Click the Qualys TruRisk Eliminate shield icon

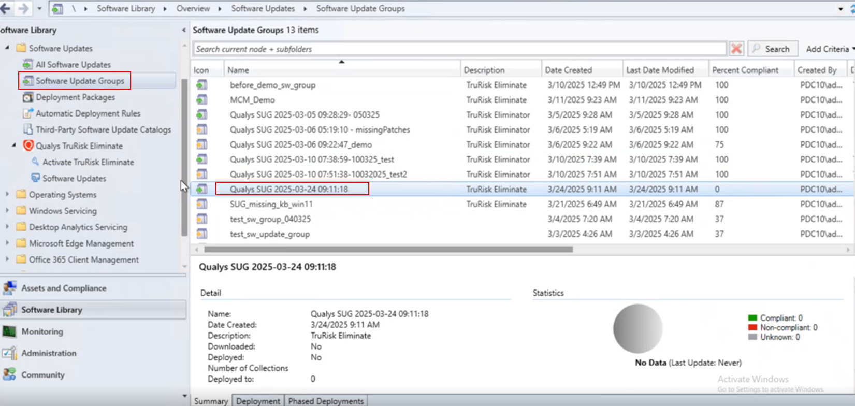tap(28, 146)
